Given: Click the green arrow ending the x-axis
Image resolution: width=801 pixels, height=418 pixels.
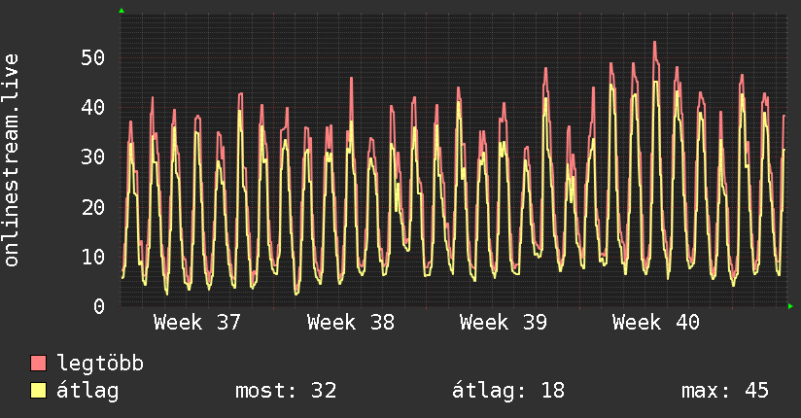Looking at the screenshot, I should point(790,306).
